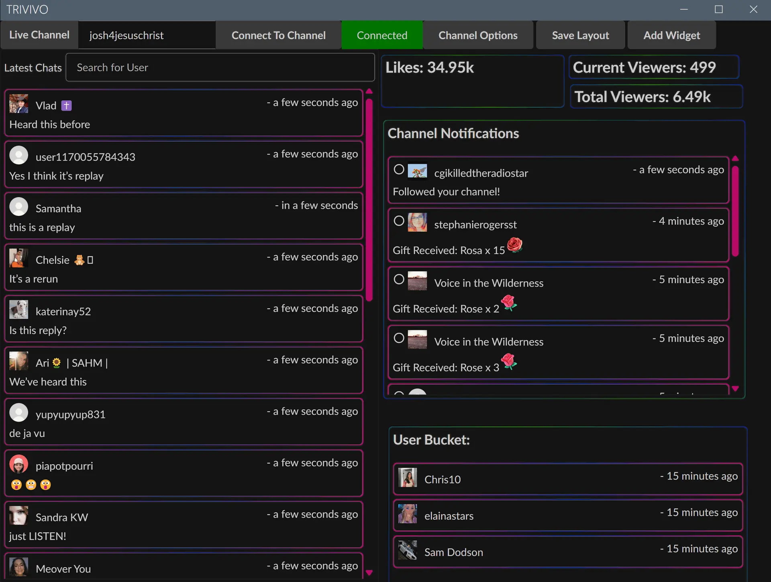Click the notifications scroll-up arrow
Image resolution: width=771 pixels, height=582 pixels.
click(x=735, y=158)
